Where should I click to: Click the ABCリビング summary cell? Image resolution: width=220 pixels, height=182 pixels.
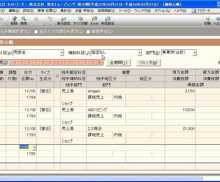(x=126, y=110)
